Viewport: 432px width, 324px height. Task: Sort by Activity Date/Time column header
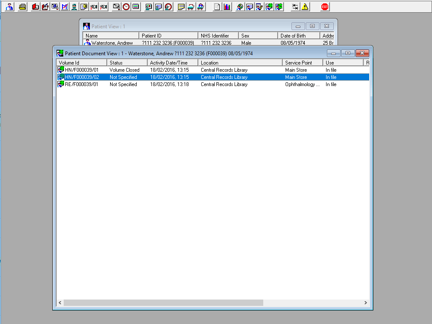point(173,63)
